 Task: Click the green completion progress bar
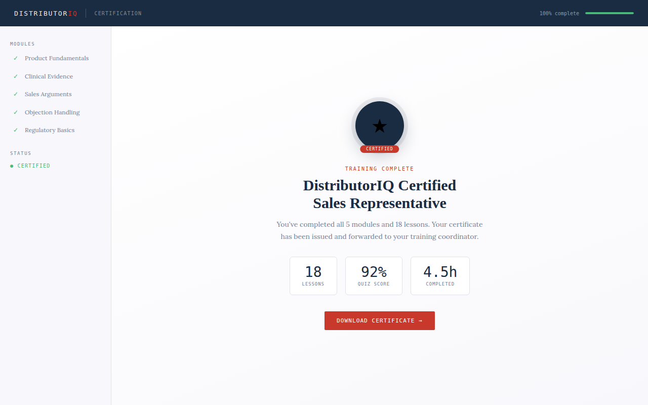click(609, 13)
